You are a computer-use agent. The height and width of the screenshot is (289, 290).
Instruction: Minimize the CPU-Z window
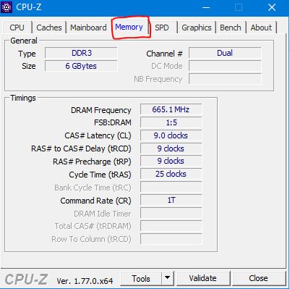tap(206, 7)
